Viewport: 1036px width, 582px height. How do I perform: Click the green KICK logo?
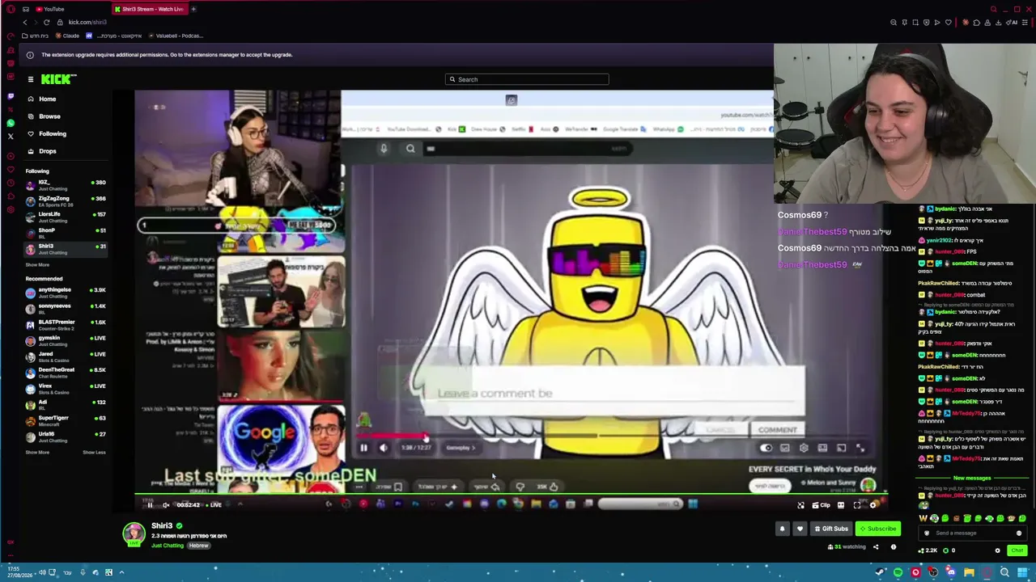click(58, 78)
